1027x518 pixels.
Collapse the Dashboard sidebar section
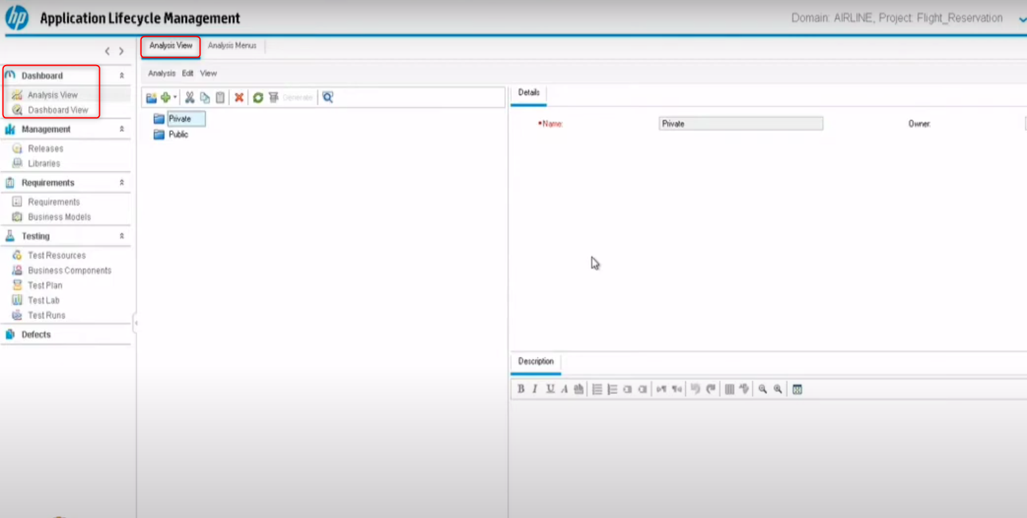(122, 76)
